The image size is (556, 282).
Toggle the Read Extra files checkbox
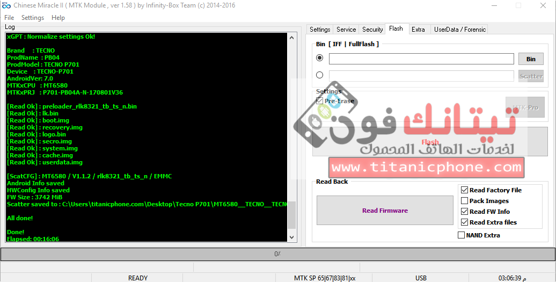pos(464,222)
